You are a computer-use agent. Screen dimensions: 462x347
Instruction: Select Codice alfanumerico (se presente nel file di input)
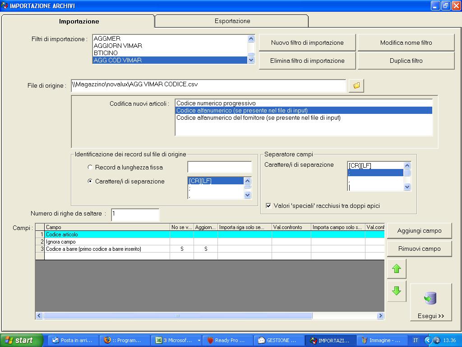pos(304,110)
